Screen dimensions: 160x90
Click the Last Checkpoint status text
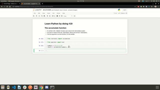point(59,10)
